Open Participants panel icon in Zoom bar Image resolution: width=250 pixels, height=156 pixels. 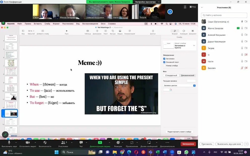(x=63, y=142)
